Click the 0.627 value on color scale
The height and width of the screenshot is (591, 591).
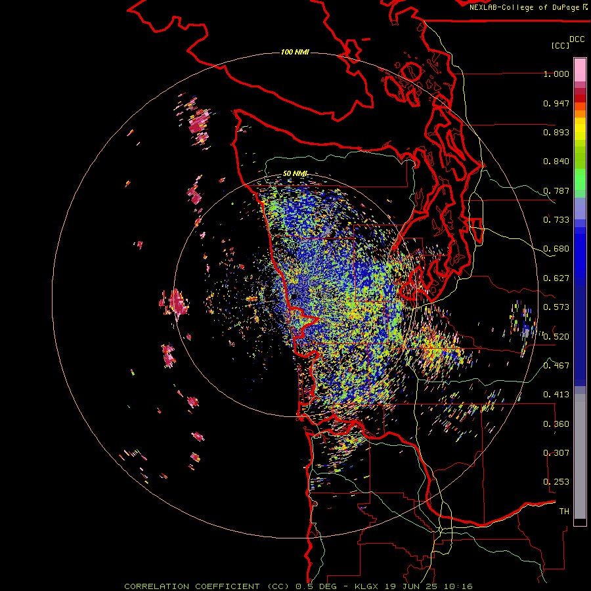556,278
